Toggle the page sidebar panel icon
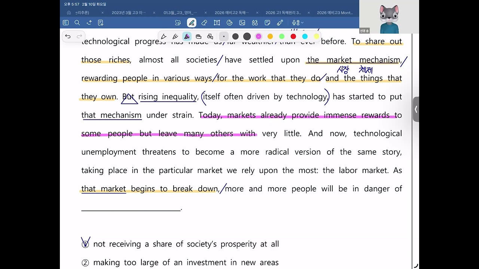The height and width of the screenshot is (269, 479). coord(65,23)
